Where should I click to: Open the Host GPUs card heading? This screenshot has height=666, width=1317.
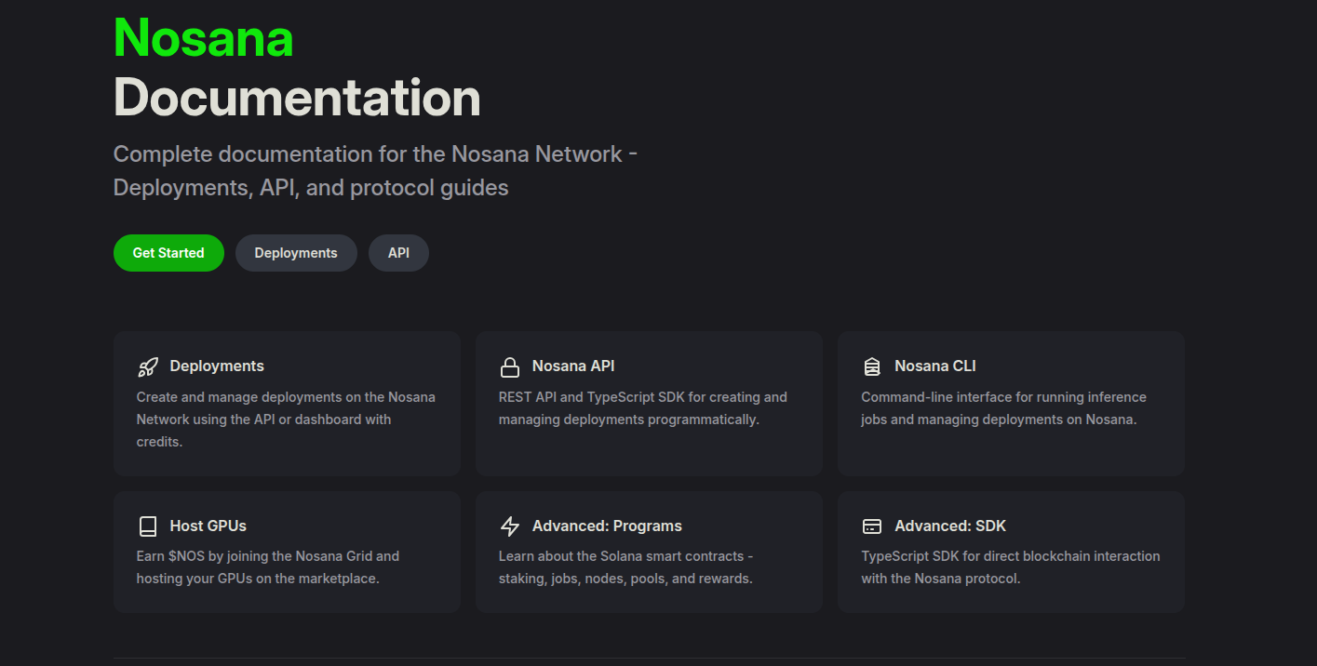pyautogui.click(x=208, y=526)
